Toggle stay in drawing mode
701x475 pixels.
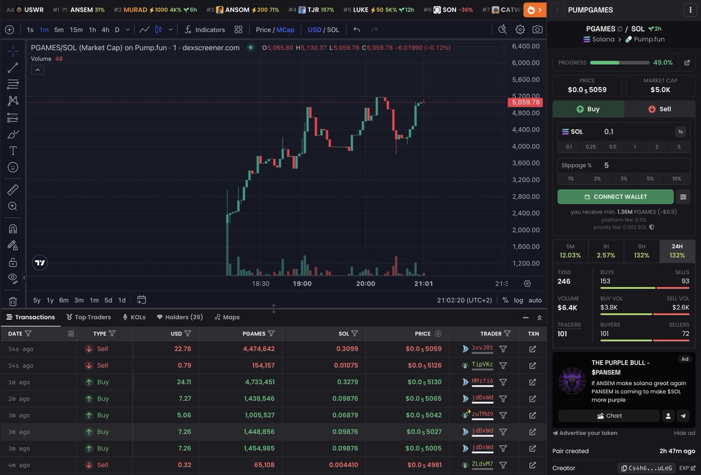pos(13,245)
